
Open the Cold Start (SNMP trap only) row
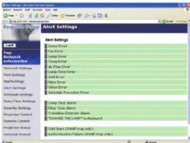click(116, 129)
